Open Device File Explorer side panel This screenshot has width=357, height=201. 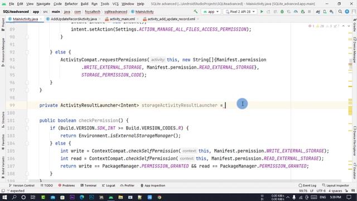coord(355,141)
